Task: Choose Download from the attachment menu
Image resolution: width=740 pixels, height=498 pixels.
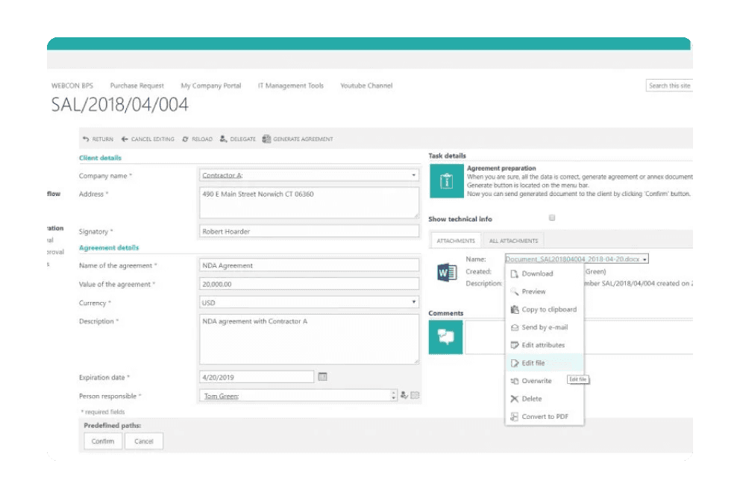Action: (545, 274)
